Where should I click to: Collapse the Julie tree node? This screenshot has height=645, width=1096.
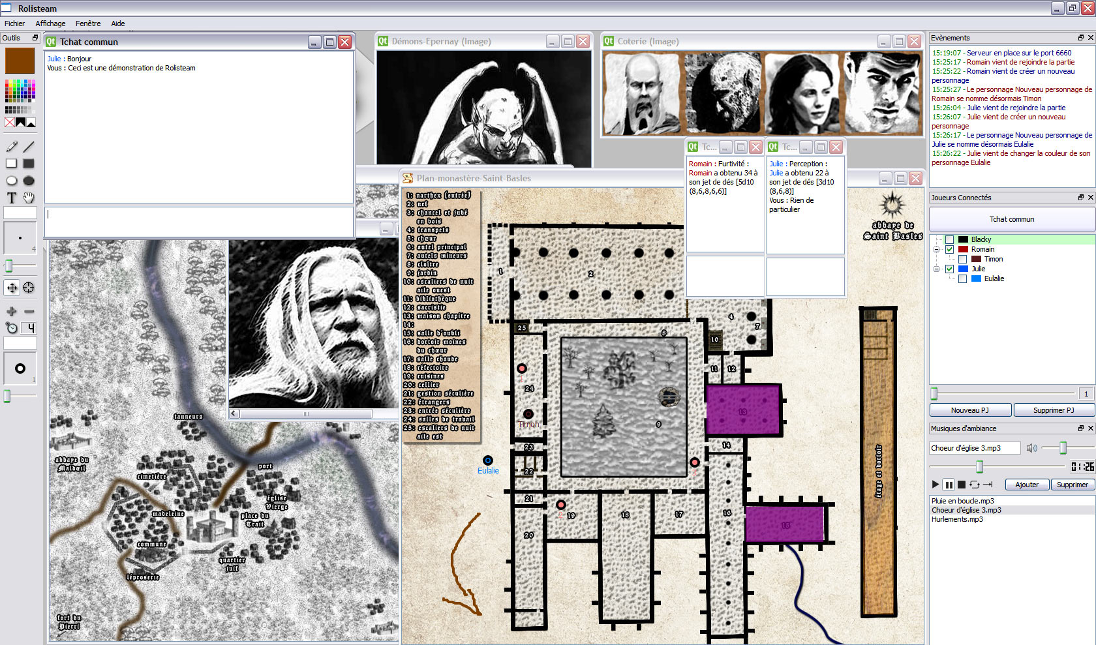[937, 269]
